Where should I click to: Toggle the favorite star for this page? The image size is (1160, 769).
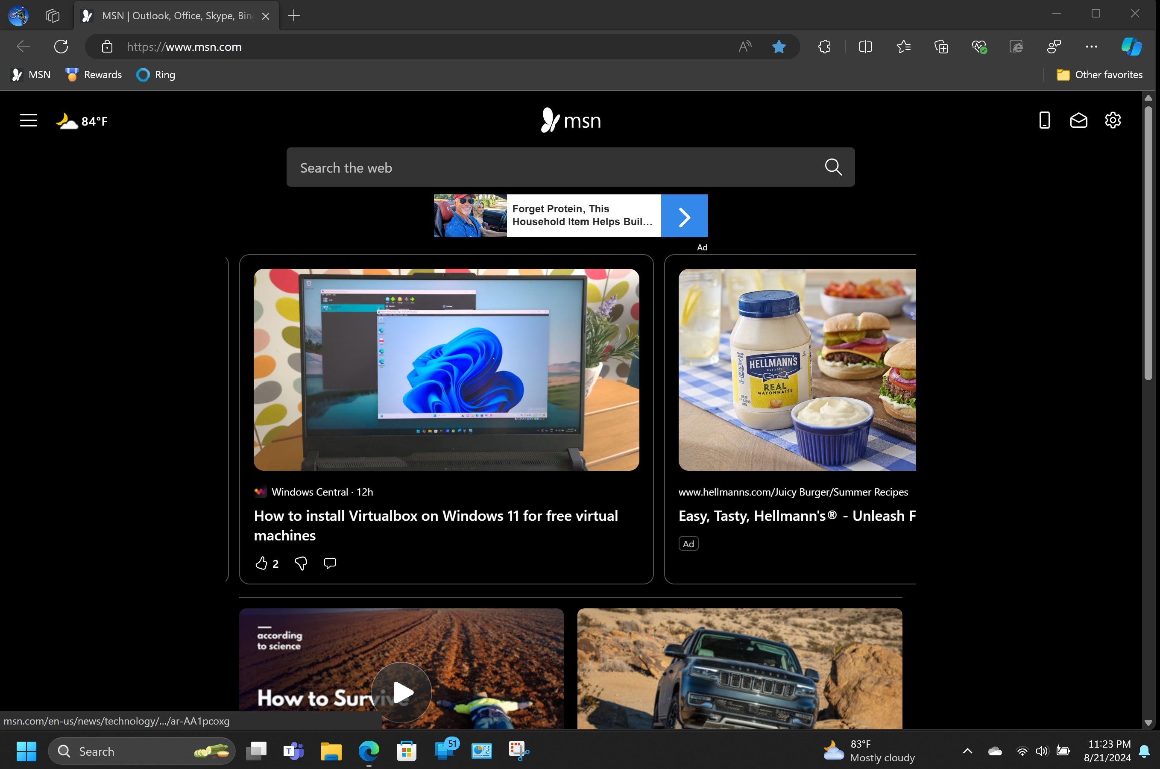point(779,47)
